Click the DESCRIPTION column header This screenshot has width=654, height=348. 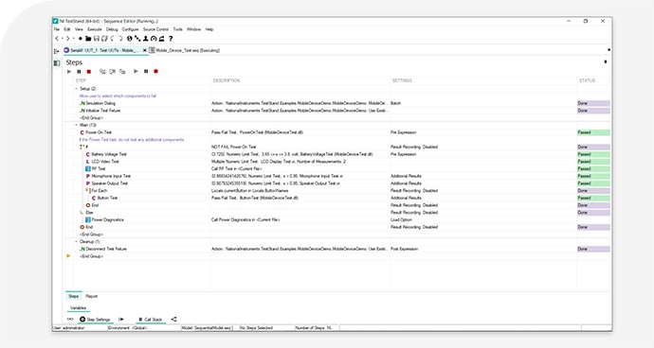point(227,80)
